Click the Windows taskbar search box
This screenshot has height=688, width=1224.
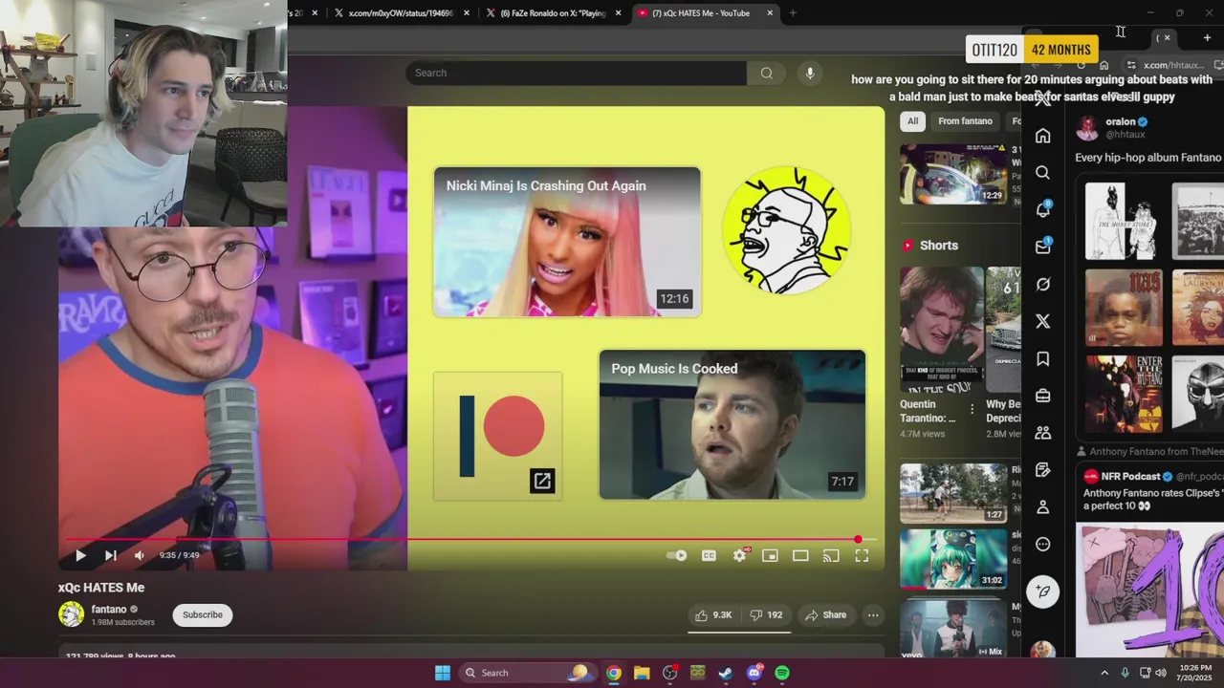(526, 673)
